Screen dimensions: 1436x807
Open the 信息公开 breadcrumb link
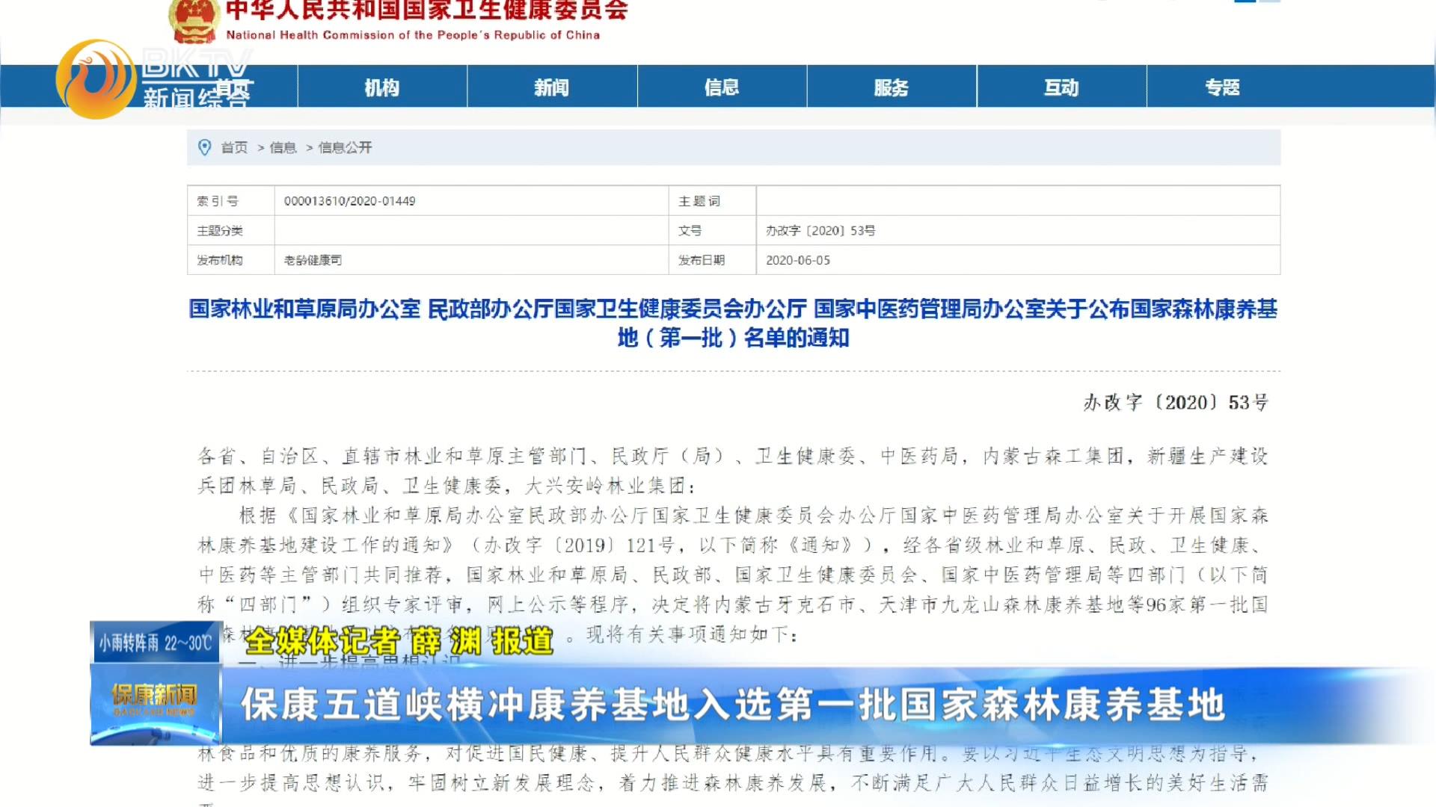(345, 148)
